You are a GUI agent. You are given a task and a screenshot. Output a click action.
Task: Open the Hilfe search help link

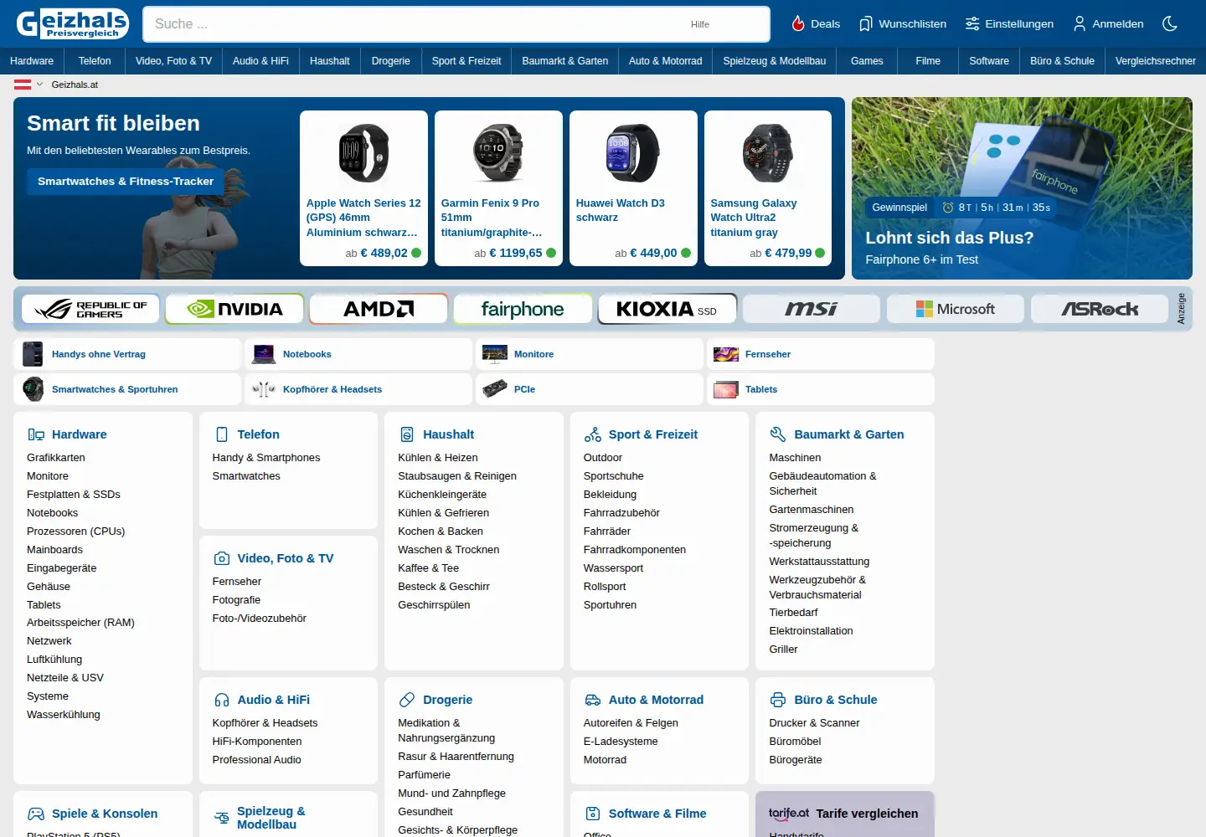700,24
